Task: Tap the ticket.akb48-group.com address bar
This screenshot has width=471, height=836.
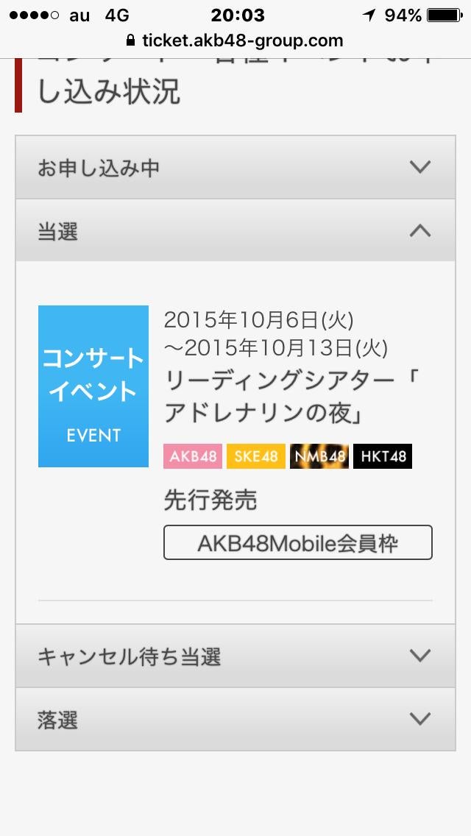Action: tap(235, 40)
